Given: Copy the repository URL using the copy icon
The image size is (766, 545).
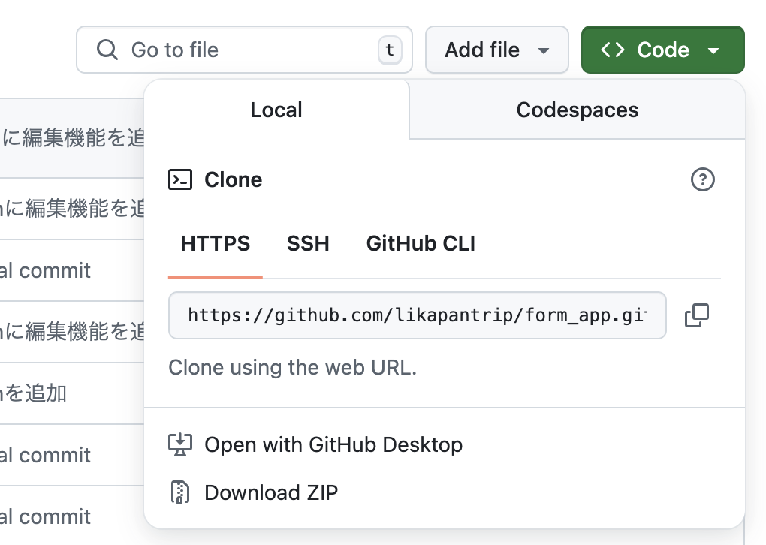Looking at the screenshot, I should [x=696, y=315].
